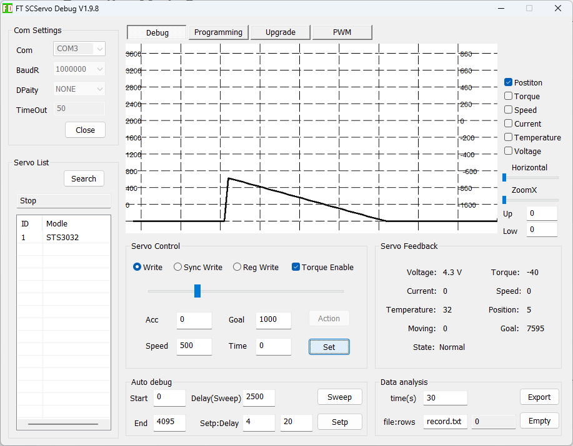This screenshot has height=446, width=573.
Task: Select the Reg Write radio button
Action: [237, 267]
